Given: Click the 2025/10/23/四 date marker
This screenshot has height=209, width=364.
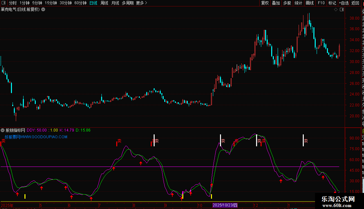Looking at the screenshot, I should pyautogui.click(x=225, y=205).
